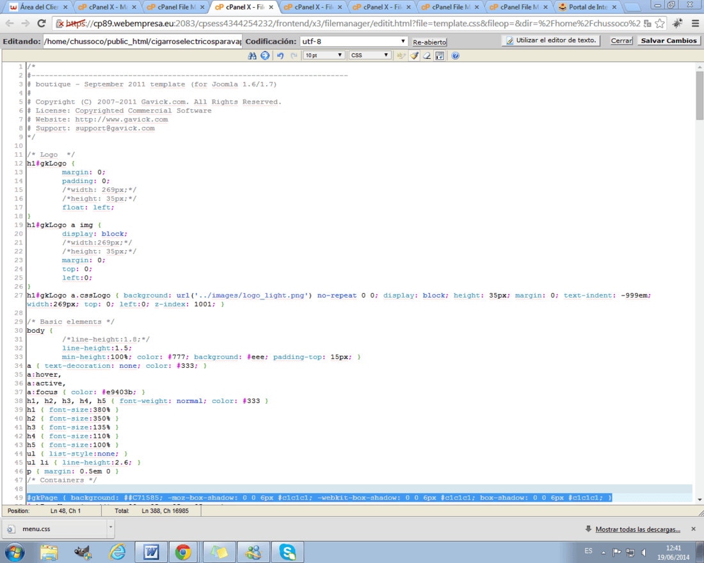704x563 pixels.
Task: Open Microsoft Word from taskbar
Action: tap(151, 551)
